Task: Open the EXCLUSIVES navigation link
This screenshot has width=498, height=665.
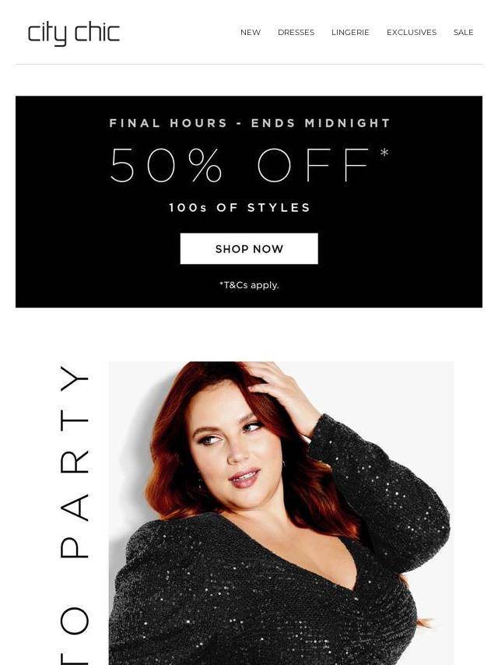Action: 411,32
